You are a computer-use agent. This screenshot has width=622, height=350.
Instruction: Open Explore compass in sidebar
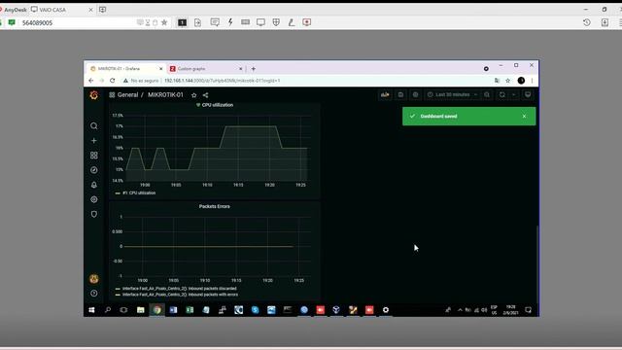94,170
